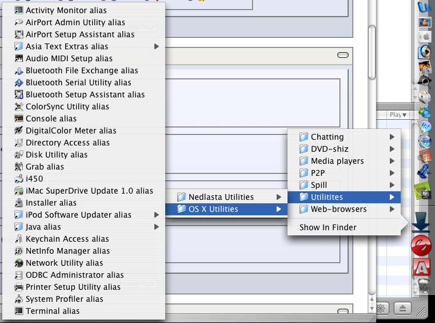This screenshot has height=323, width=435.
Task: Click the Play column header dropdown
Action: (x=398, y=115)
